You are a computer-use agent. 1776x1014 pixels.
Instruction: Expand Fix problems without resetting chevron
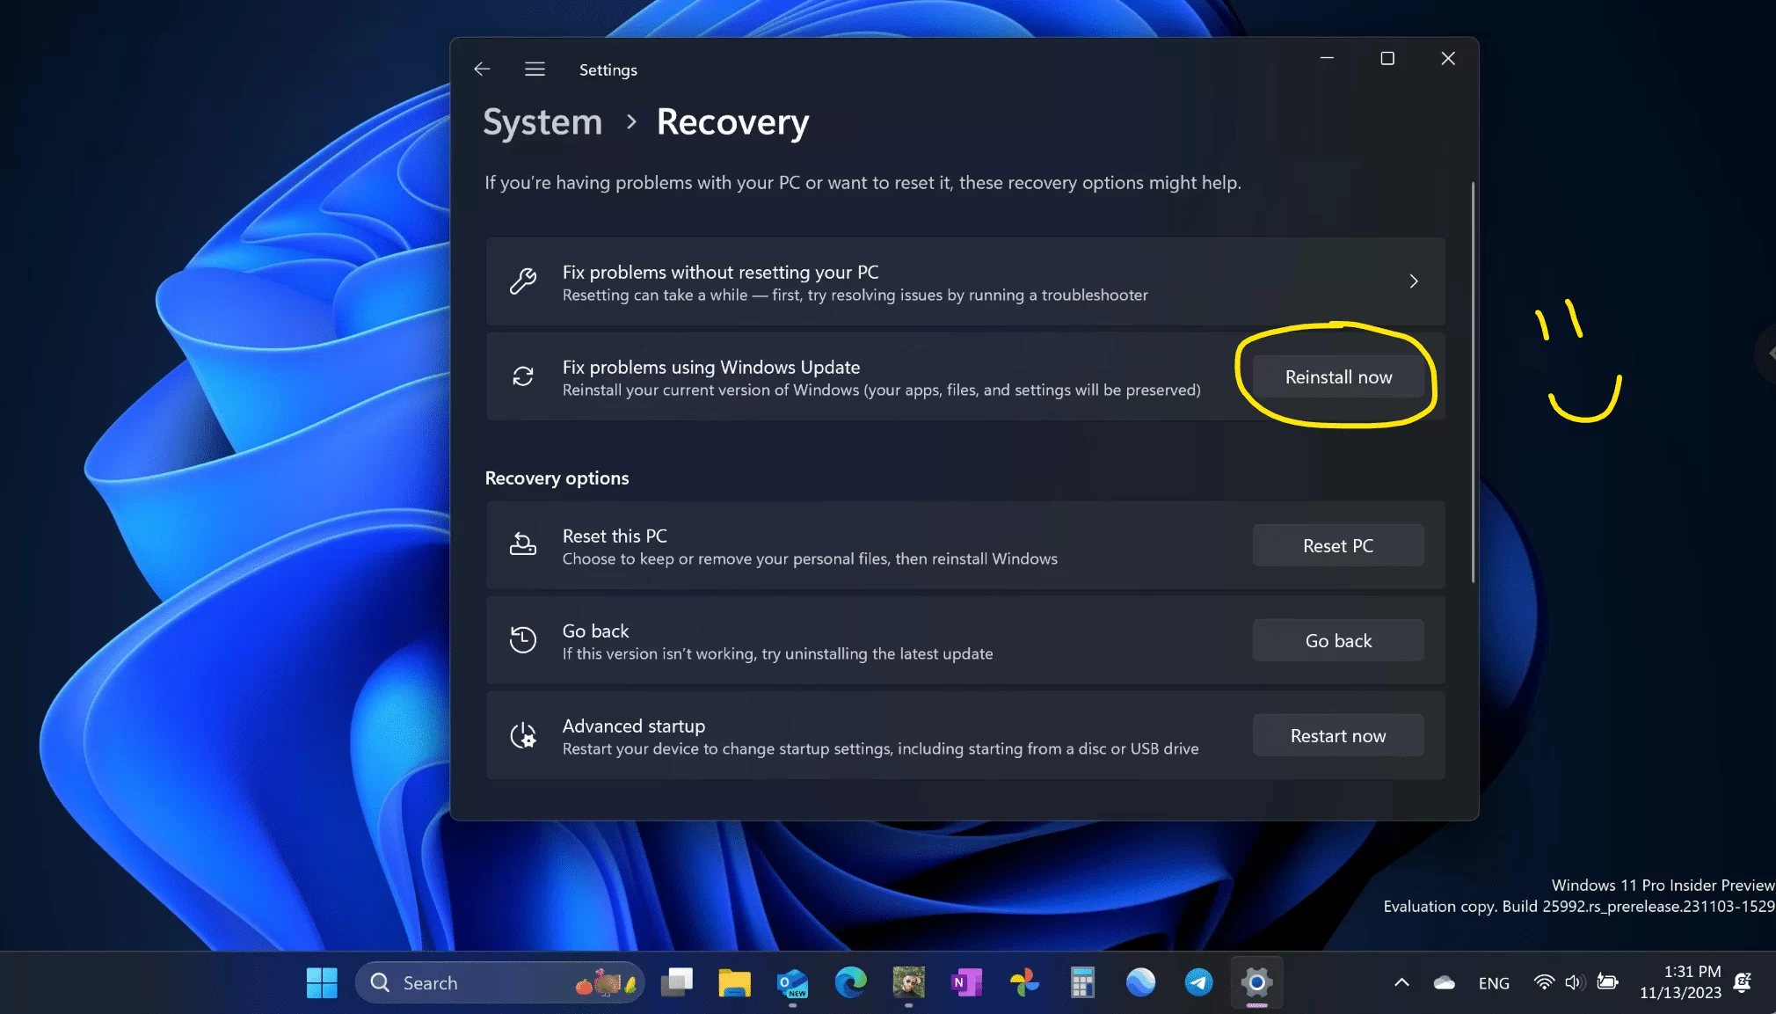(x=1413, y=281)
